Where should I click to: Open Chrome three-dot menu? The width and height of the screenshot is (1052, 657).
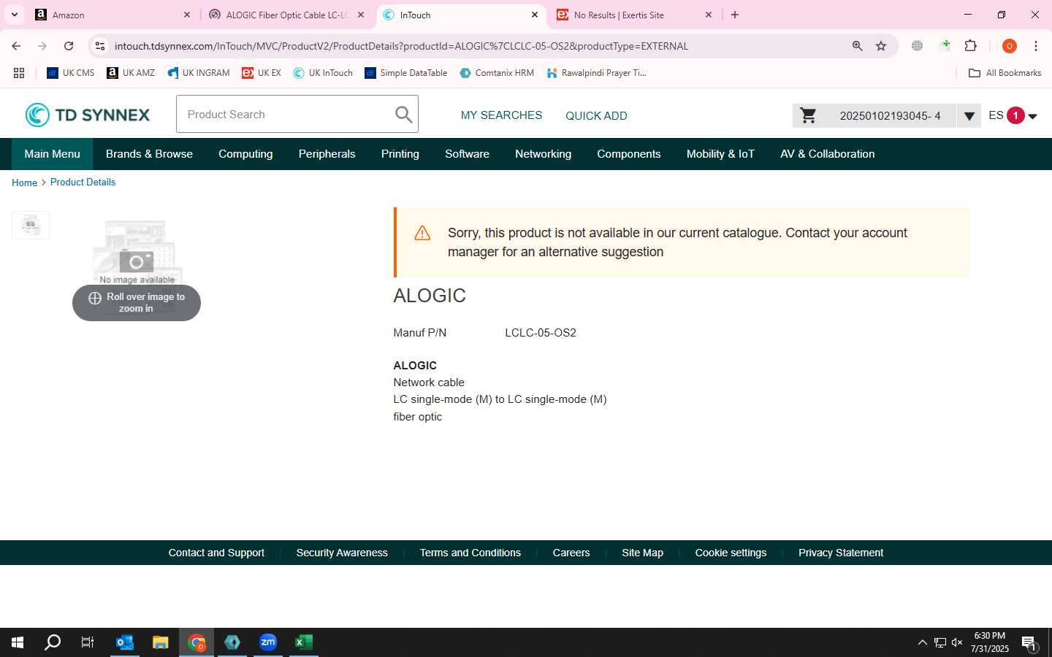pyautogui.click(x=1036, y=46)
